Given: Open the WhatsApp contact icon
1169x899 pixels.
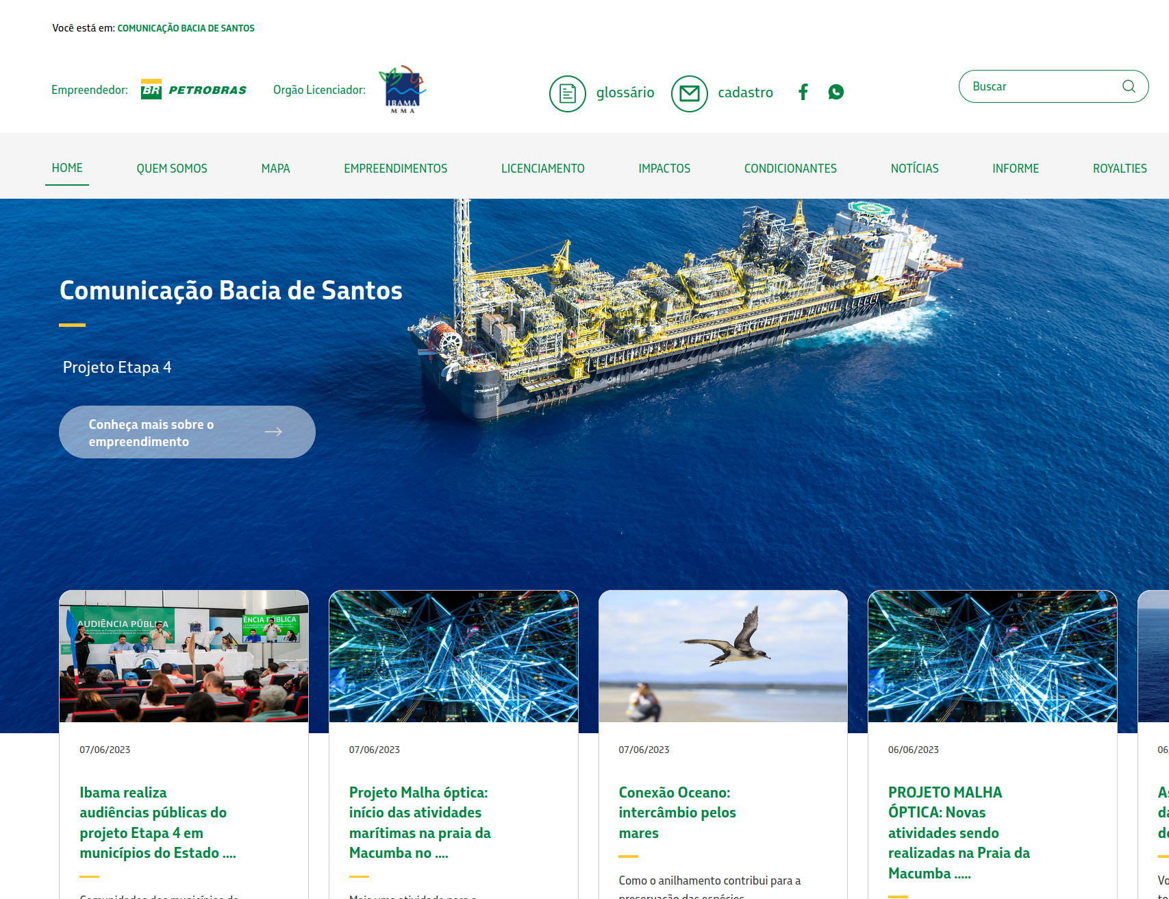Looking at the screenshot, I should click(835, 92).
